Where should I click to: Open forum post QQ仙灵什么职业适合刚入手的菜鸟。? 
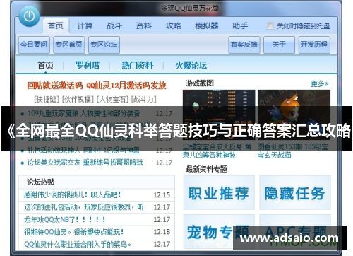pyautogui.click(x=78, y=244)
